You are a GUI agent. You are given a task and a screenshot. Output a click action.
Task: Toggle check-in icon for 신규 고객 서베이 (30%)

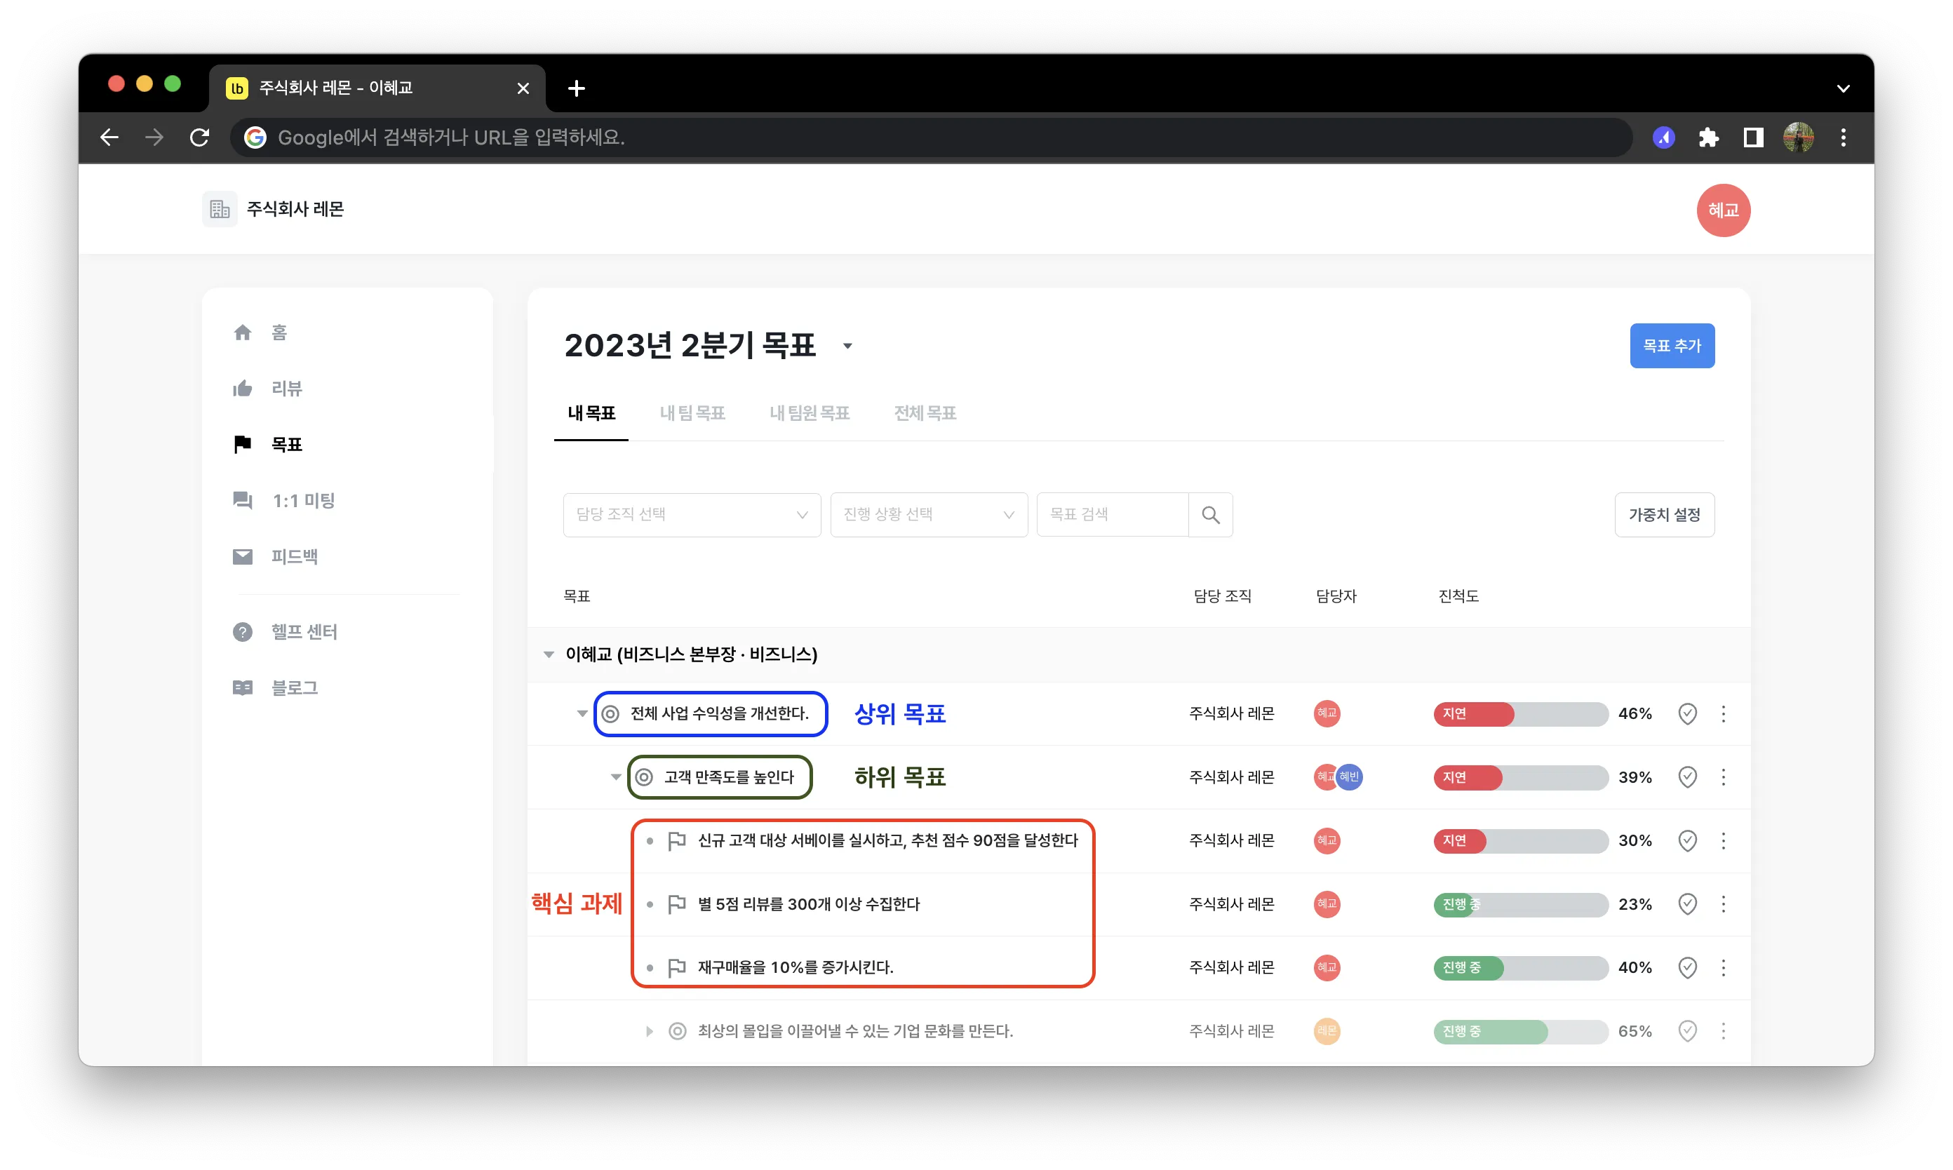coord(1686,840)
